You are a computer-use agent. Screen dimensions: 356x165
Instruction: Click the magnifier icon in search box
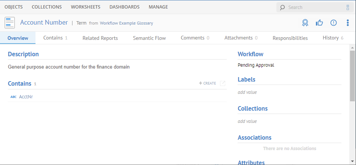click(x=282, y=7)
